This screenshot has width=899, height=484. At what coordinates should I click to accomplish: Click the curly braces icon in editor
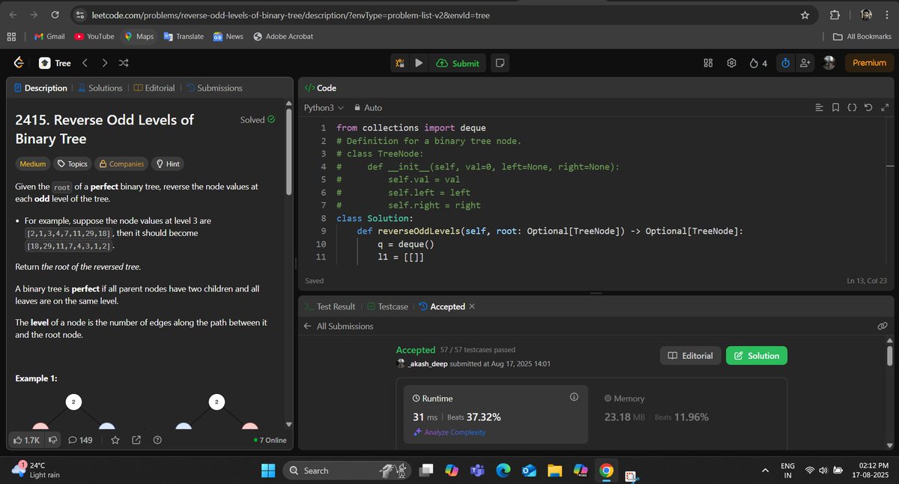pos(852,108)
